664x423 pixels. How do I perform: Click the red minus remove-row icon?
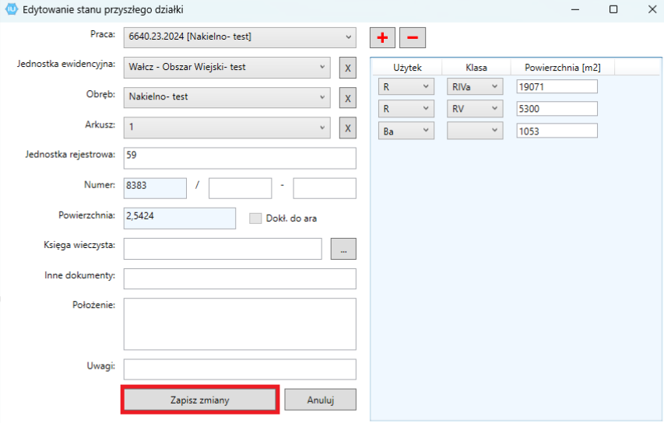[x=413, y=37]
